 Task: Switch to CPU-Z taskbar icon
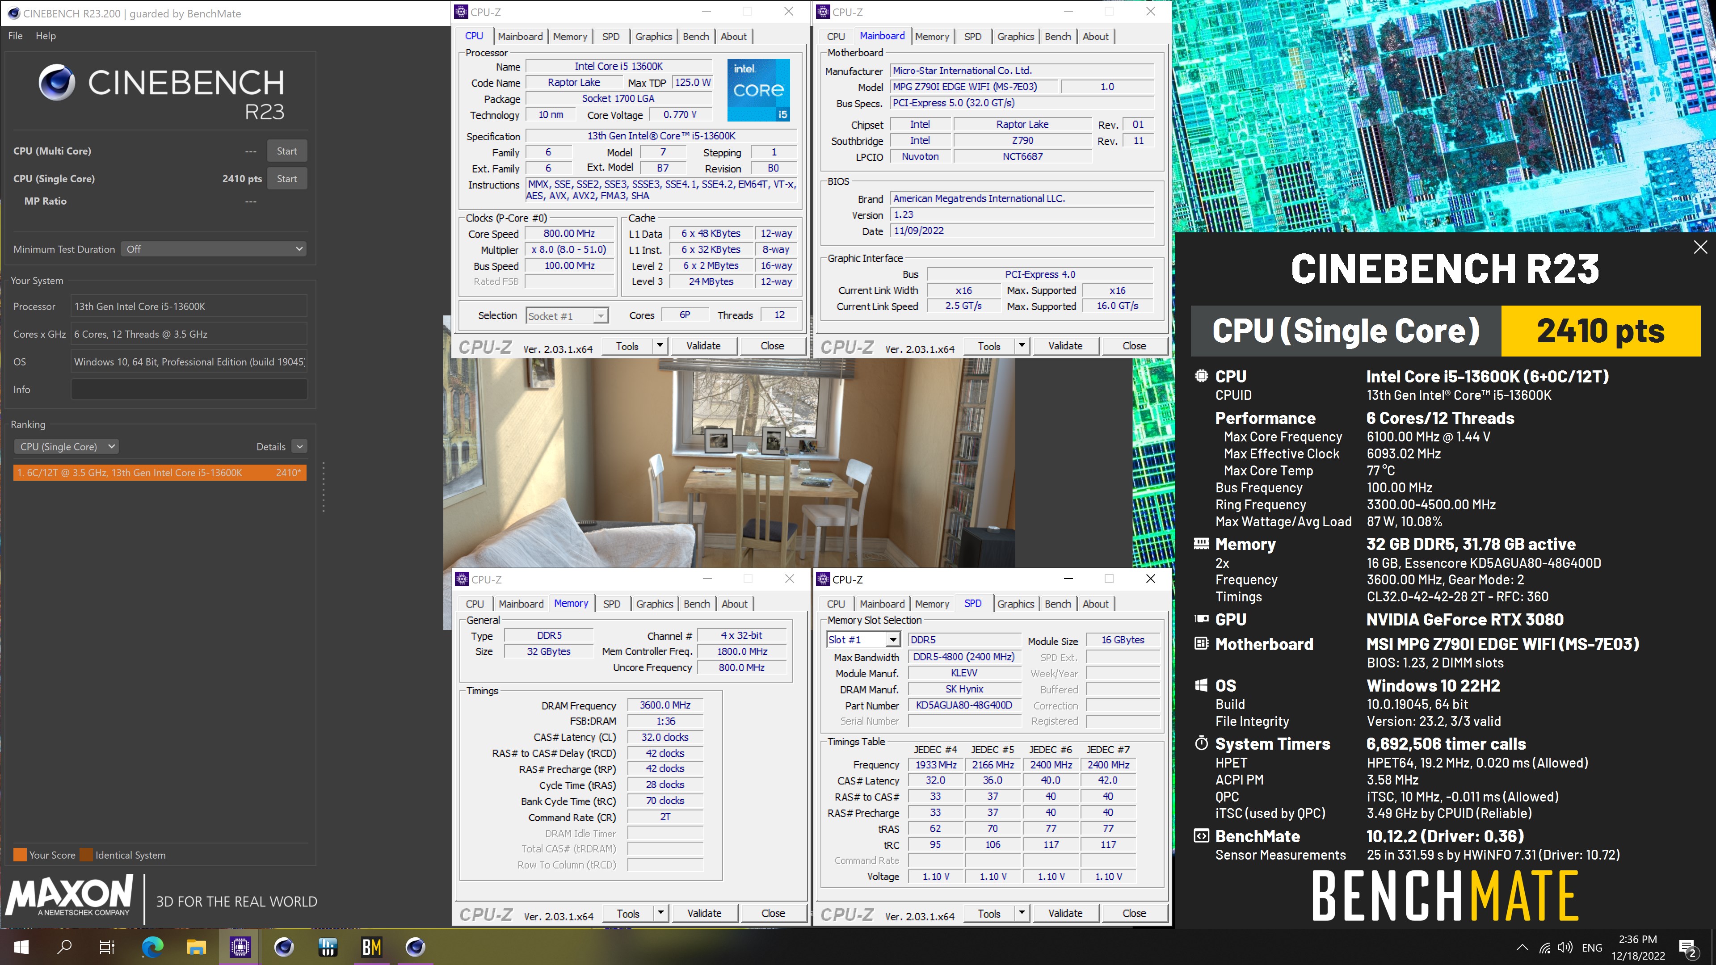click(240, 946)
